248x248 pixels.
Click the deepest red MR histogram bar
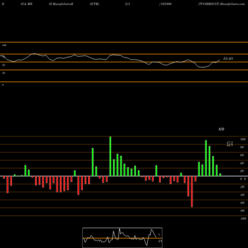[x=192, y=191]
